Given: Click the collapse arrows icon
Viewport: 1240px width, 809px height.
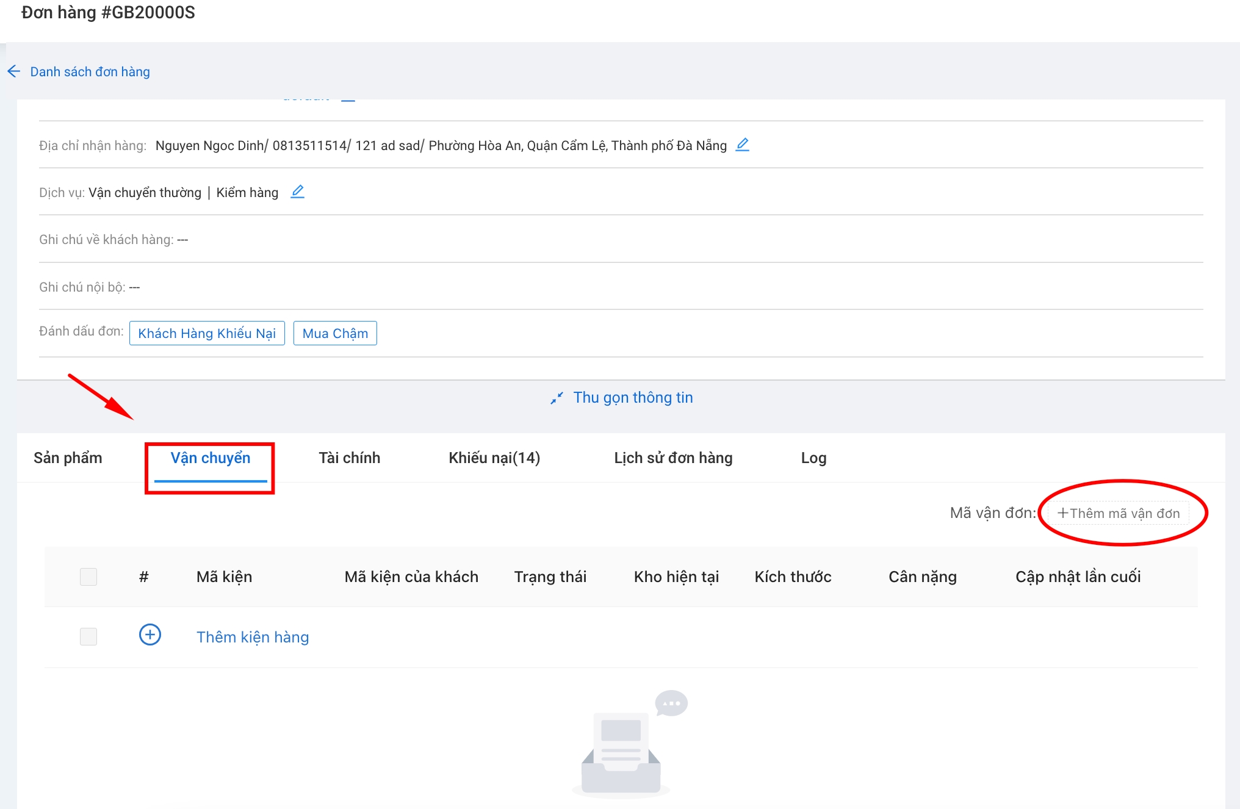Looking at the screenshot, I should pos(557,398).
